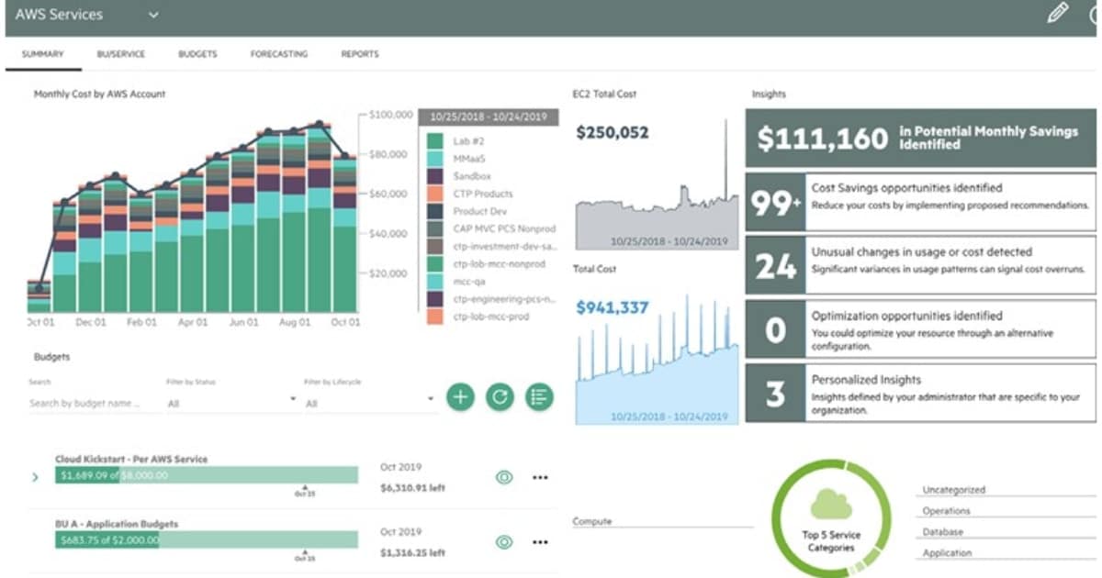Go to the Budgets tab

click(x=197, y=54)
